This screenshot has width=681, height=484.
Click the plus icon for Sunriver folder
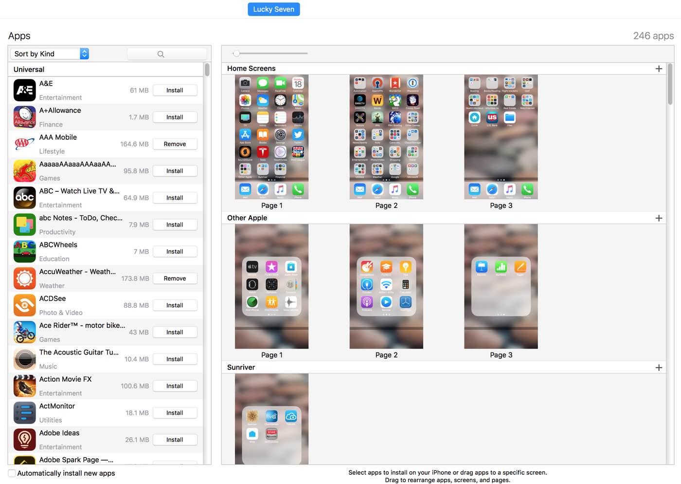(x=659, y=368)
